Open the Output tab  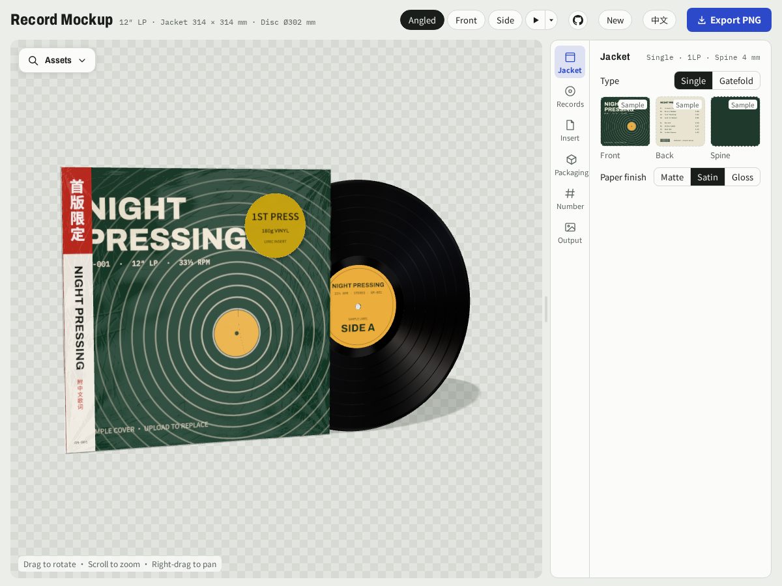(570, 232)
